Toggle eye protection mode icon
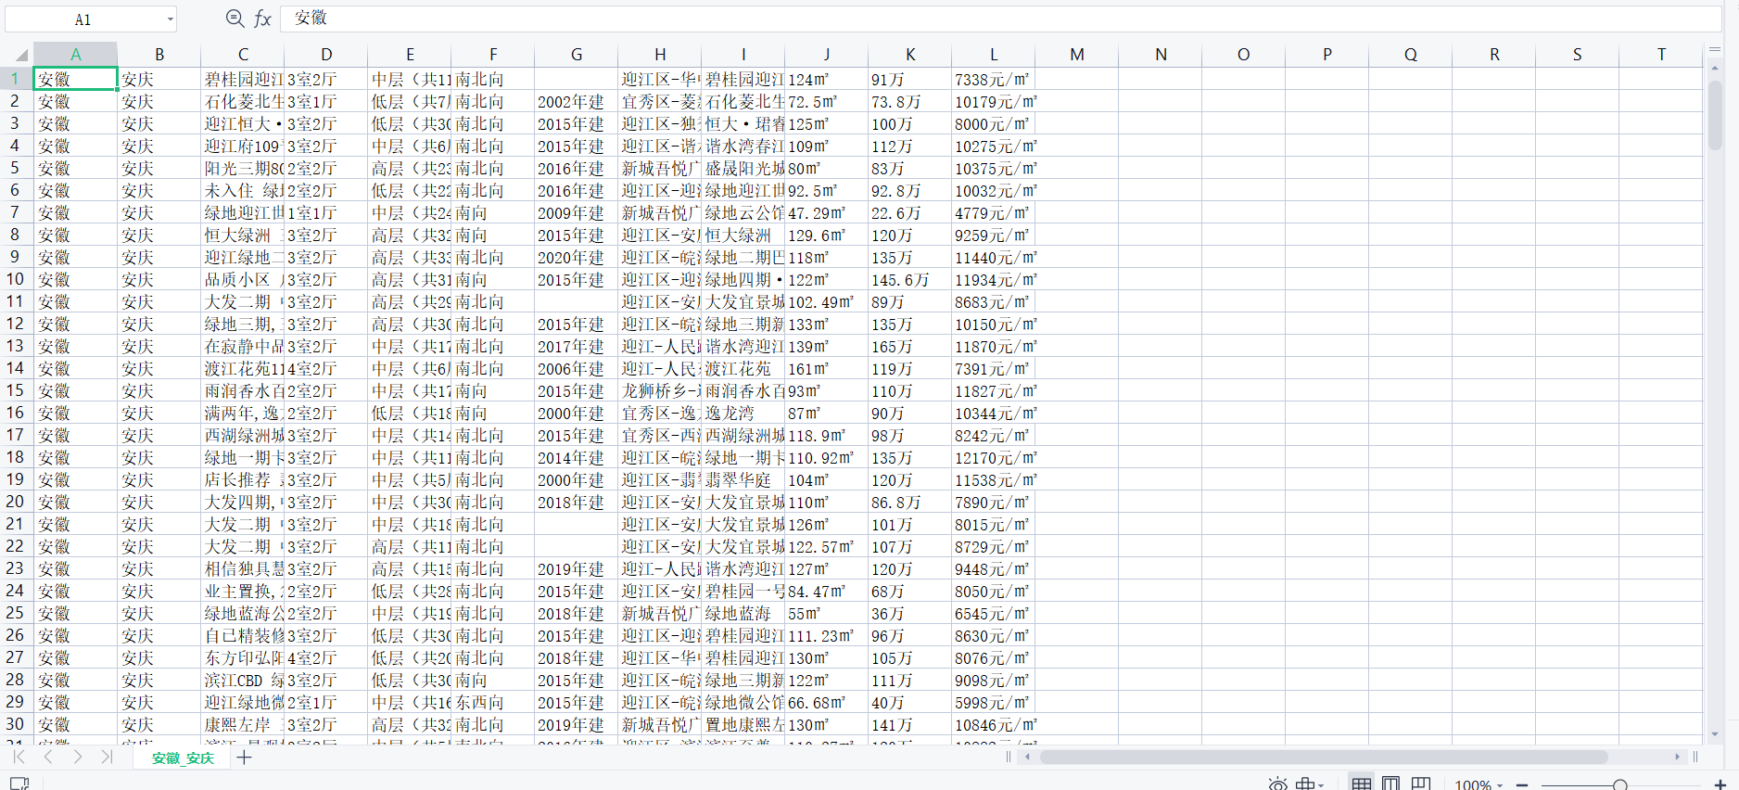1739x790 pixels. (1277, 784)
